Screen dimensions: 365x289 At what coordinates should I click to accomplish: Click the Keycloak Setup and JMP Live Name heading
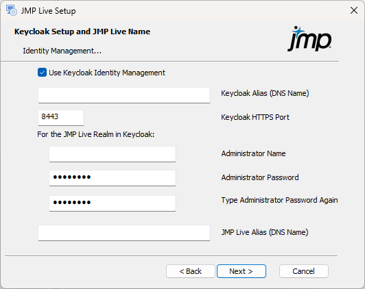pyautogui.click(x=82, y=32)
